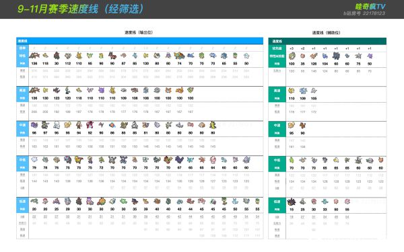Click the sprite above 104 in the support priority row
Screen dimensions: 404x252
pyautogui.click(x=325, y=56)
